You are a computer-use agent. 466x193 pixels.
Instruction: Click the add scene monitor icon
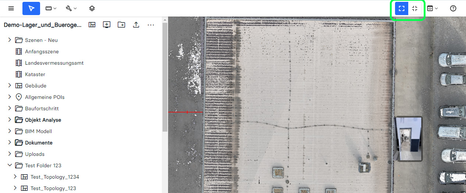tap(107, 25)
